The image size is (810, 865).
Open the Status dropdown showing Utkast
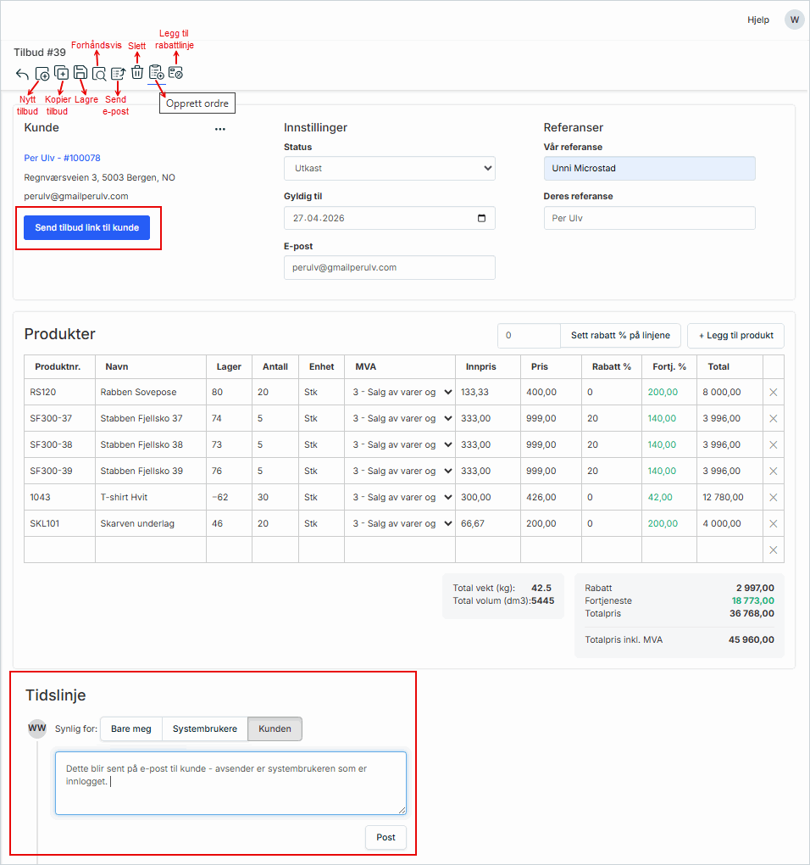390,169
